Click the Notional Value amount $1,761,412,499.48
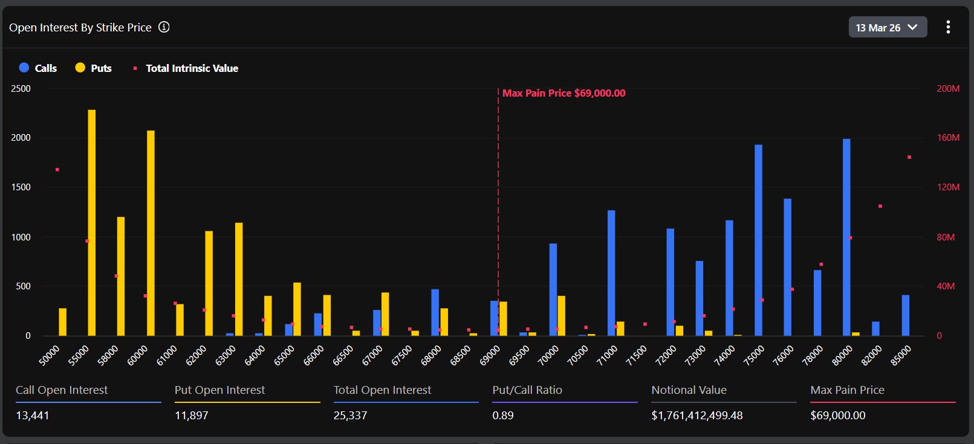974x444 pixels. [x=696, y=416]
